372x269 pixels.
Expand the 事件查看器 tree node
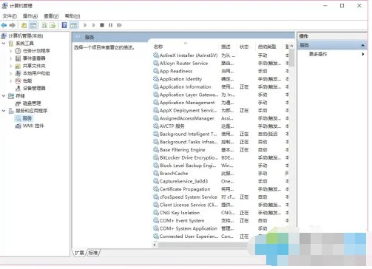[x=10, y=58]
